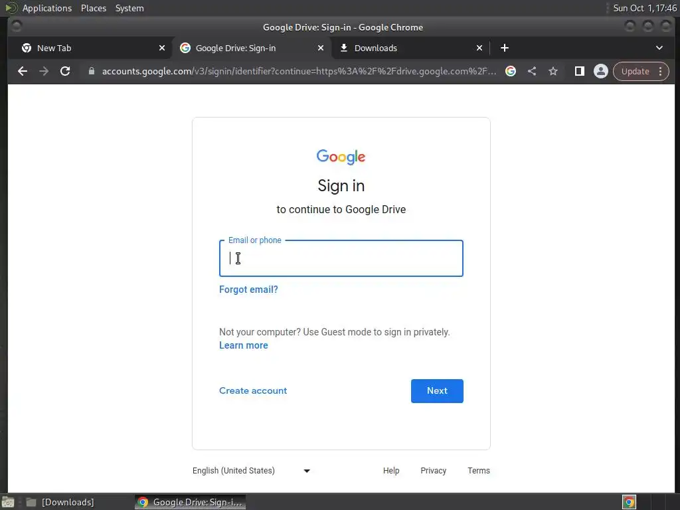
Task: Click the Google logo on the sign-in card
Action: point(341,157)
